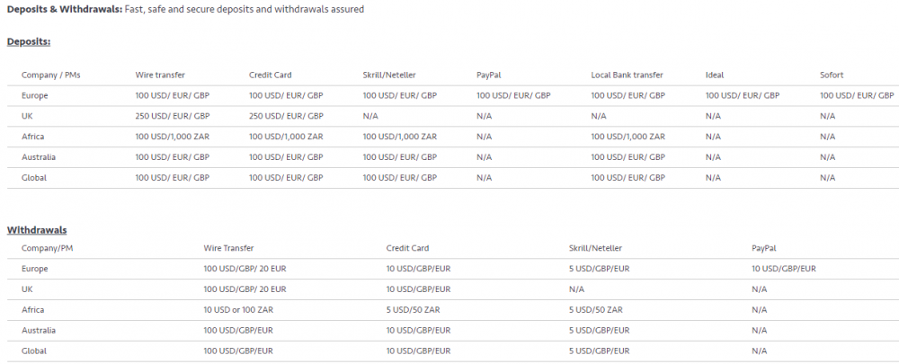Click the Company/PM header in Withdrawals
The image size is (899, 364).
(x=47, y=248)
